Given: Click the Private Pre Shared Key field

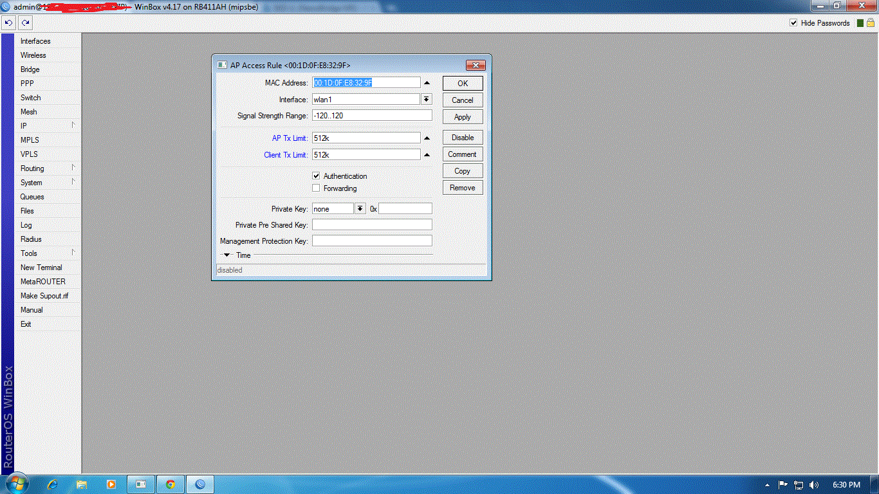Looking at the screenshot, I should click(372, 224).
